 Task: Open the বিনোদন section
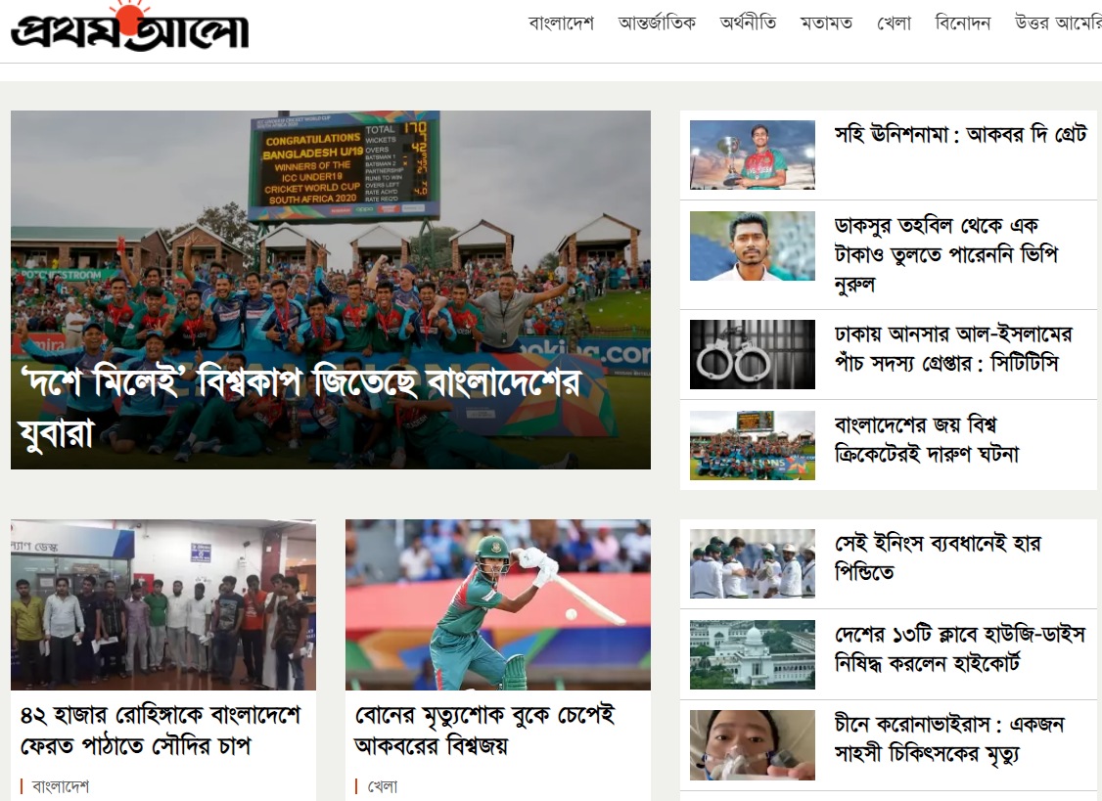[962, 23]
